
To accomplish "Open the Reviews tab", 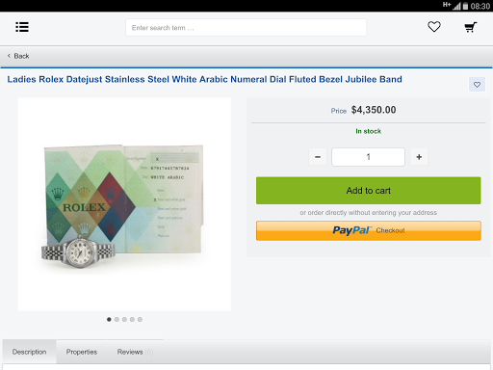I will tap(135, 352).
